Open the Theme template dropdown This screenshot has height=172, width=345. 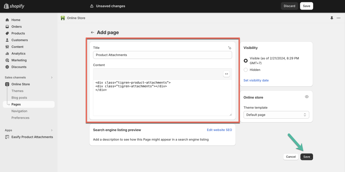(x=276, y=115)
